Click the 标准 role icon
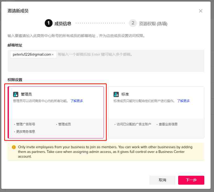The width and height of the screenshot is (214, 192). (116, 94)
